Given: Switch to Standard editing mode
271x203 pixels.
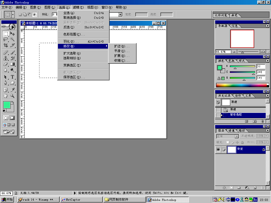Looking at the screenshot, I should (x=6, y=118).
